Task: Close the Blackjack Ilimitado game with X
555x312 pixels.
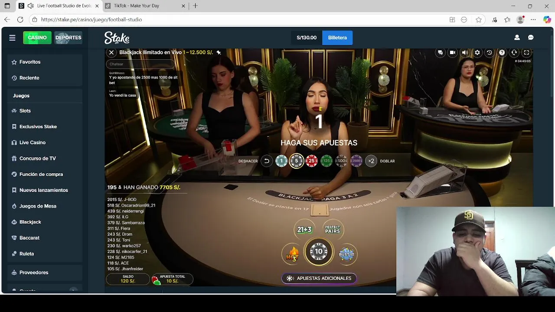Action: click(x=111, y=52)
